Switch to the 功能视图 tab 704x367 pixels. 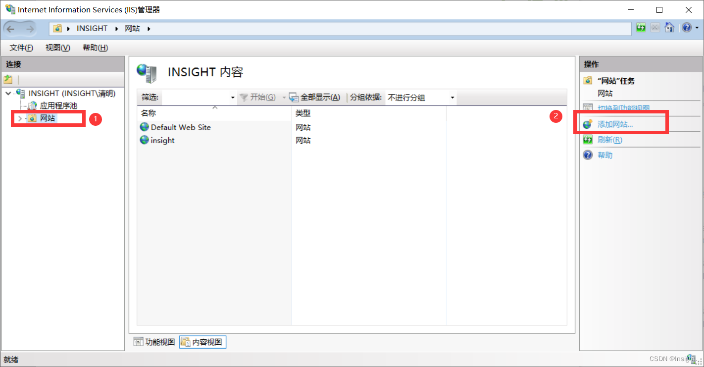pos(154,342)
